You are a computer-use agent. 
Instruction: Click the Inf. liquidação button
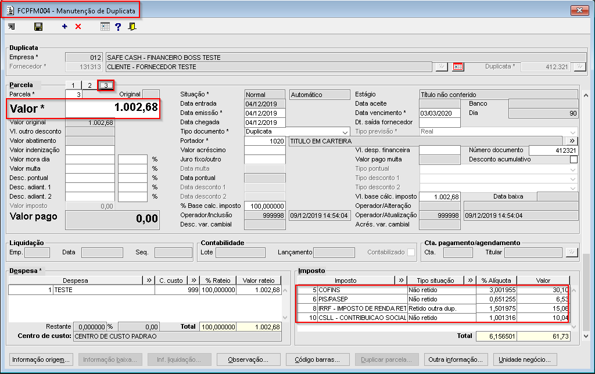coord(179,359)
